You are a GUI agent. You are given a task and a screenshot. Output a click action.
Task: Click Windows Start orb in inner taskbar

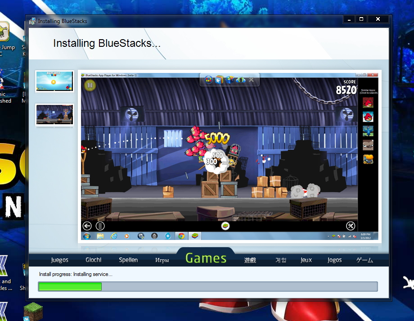(86, 236)
